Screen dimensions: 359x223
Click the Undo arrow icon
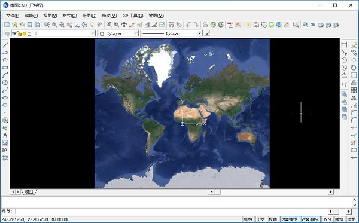tap(188, 25)
